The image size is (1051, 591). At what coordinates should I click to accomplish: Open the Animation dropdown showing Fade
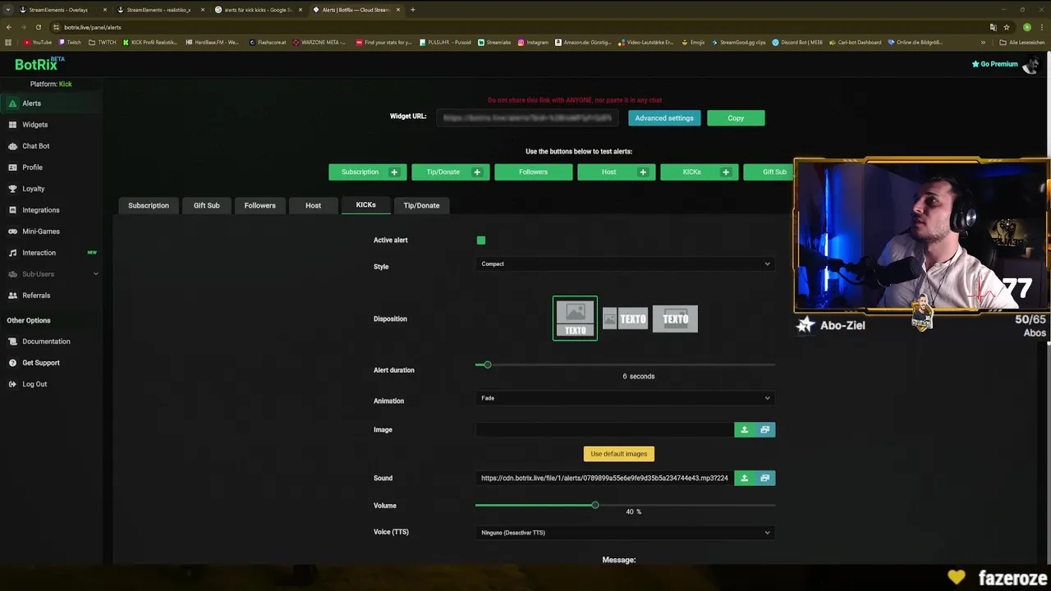[x=626, y=398]
